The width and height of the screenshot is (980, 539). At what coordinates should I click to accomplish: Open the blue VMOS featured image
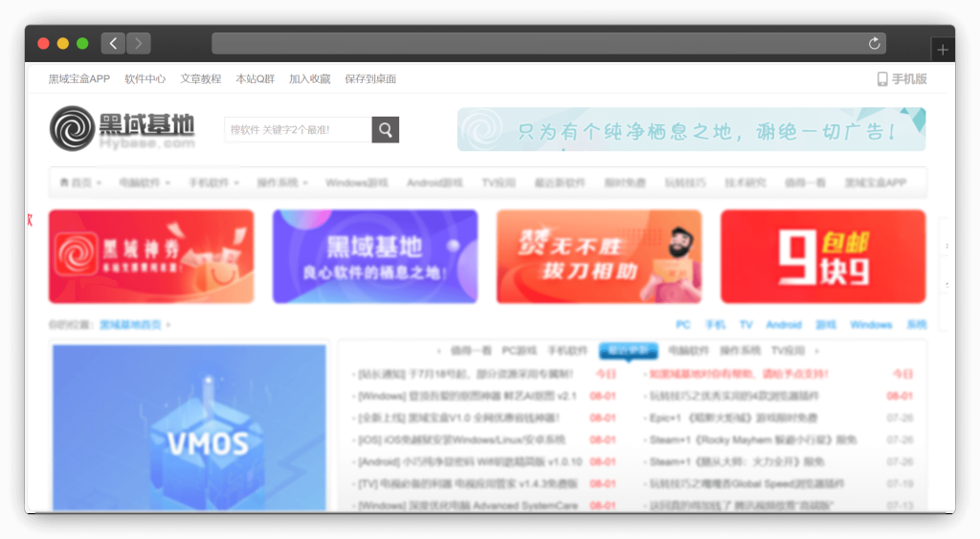click(189, 428)
